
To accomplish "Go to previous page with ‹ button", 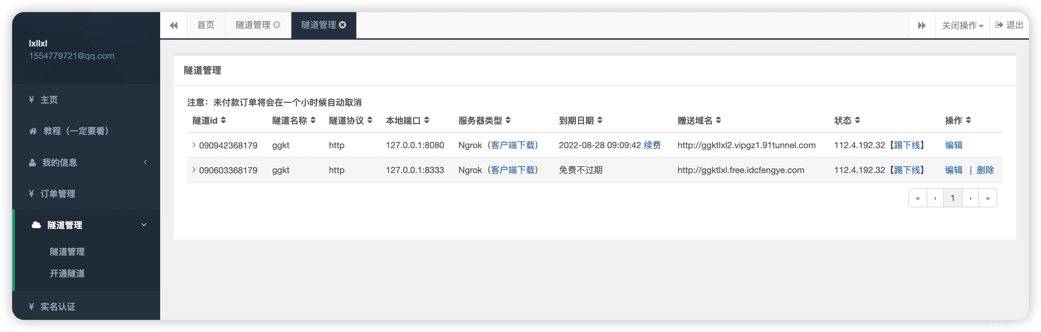I will click(x=935, y=198).
